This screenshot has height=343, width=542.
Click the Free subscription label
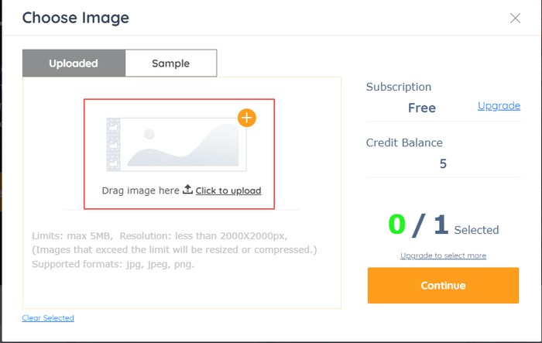coord(422,108)
